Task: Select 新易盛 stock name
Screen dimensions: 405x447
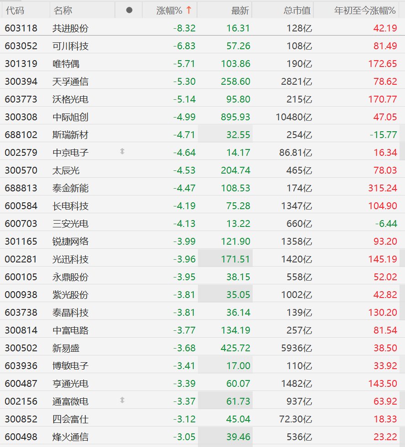Action: [x=66, y=348]
